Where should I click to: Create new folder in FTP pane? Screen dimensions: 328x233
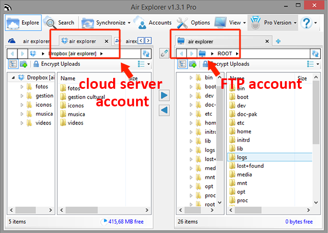[x=192, y=64]
